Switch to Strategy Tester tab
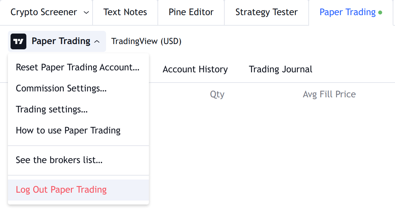 coord(267,12)
